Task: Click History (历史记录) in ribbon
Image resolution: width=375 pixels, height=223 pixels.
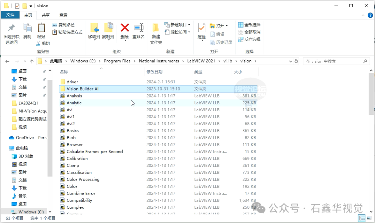Action: click(221, 42)
